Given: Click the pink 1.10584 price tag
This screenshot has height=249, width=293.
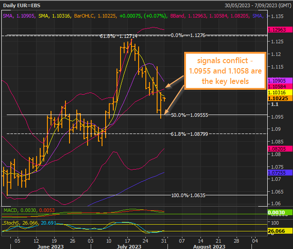Looking at the screenshot, I should [x=280, y=87].
